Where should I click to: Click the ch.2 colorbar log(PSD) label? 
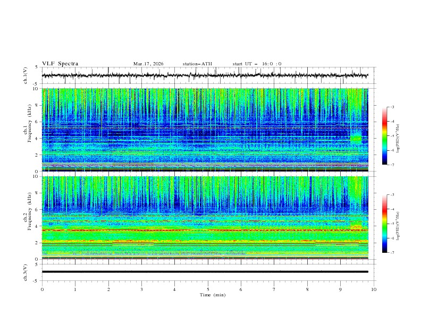tap(398, 226)
